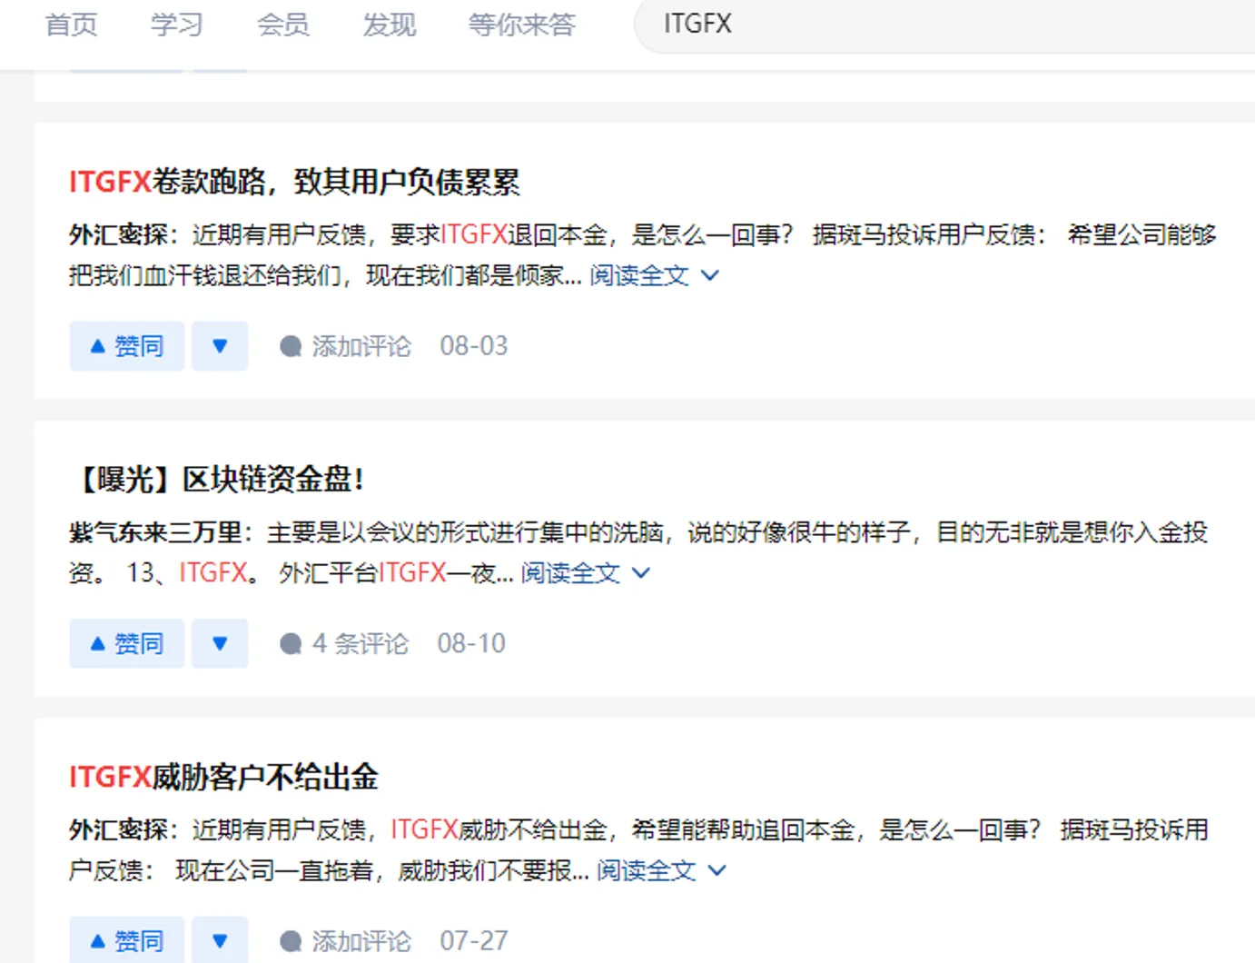Downvote the ITGFX卷款跑路 post
1255x963 pixels.
tap(220, 346)
